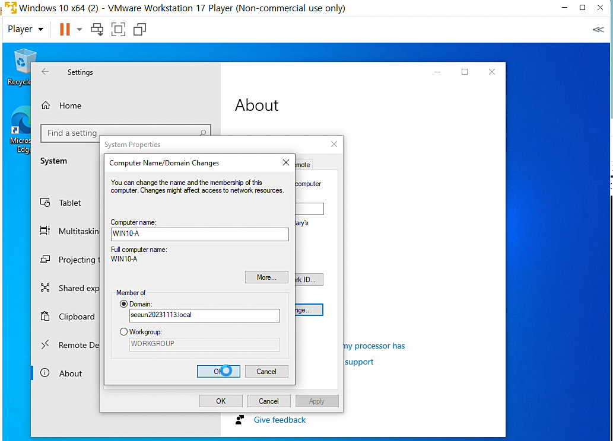Click OK in Computer Name/Domain Changes dialog
Viewport: 613px width, 441px height.
pos(218,372)
